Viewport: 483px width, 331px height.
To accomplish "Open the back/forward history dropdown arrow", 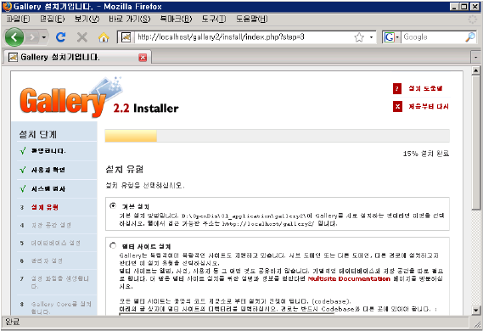I will (x=44, y=37).
